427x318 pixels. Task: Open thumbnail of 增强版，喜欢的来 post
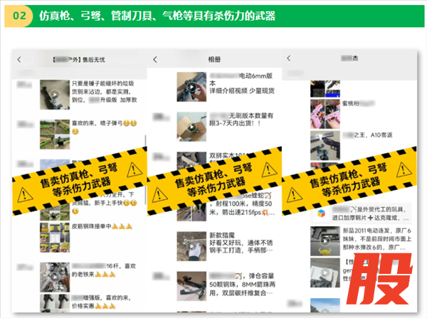tap(55, 303)
